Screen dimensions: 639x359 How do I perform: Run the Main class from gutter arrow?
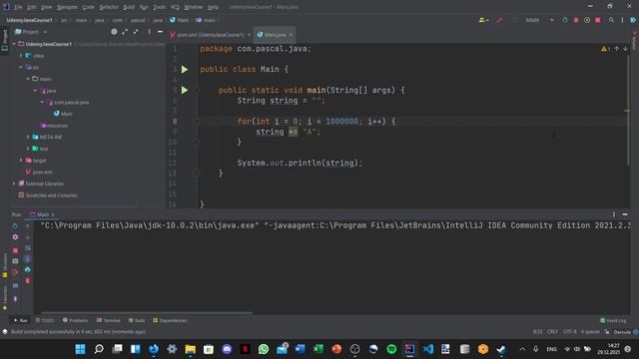(185, 70)
